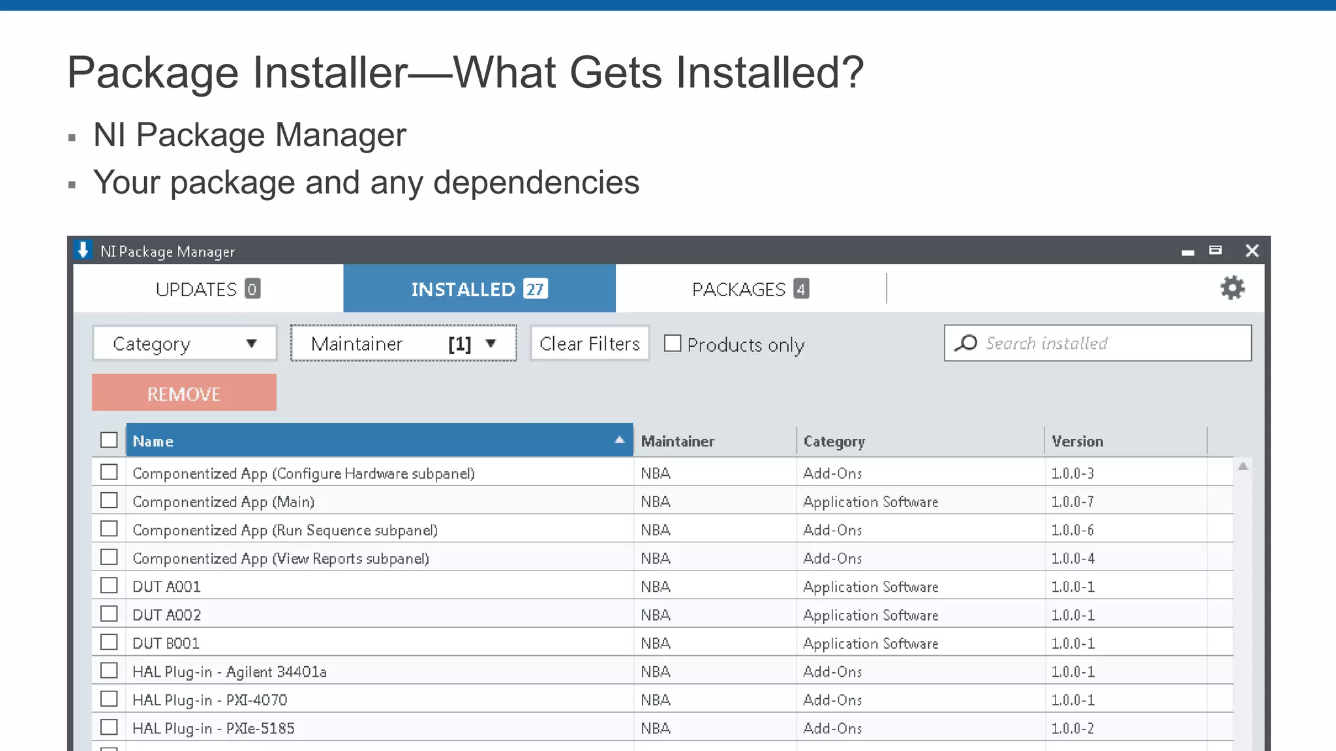This screenshot has height=751, width=1336.
Task: Select Componentized App (Run Sequence subpanel) name
Action: [x=285, y=530]
